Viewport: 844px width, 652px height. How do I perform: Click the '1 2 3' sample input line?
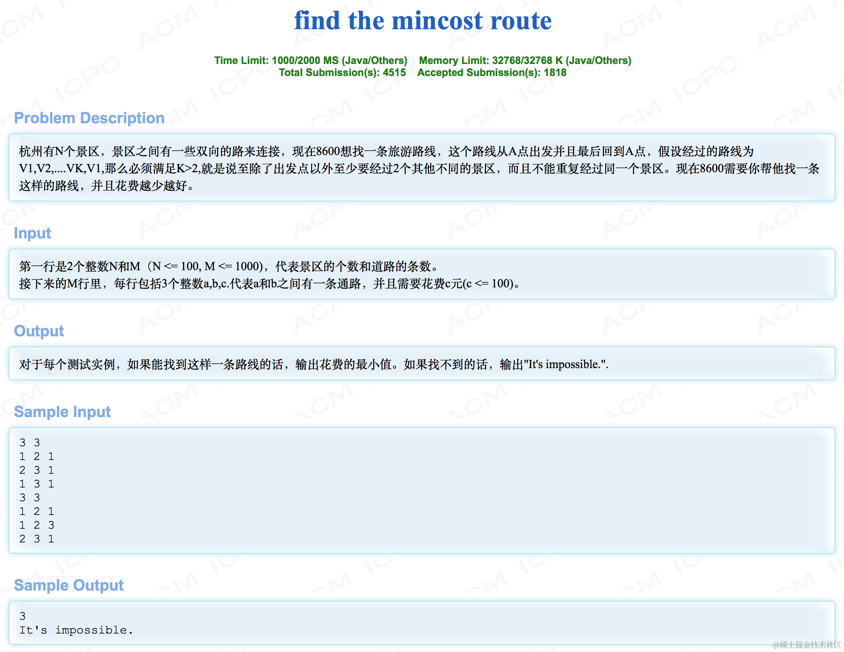tap(36, 525)
